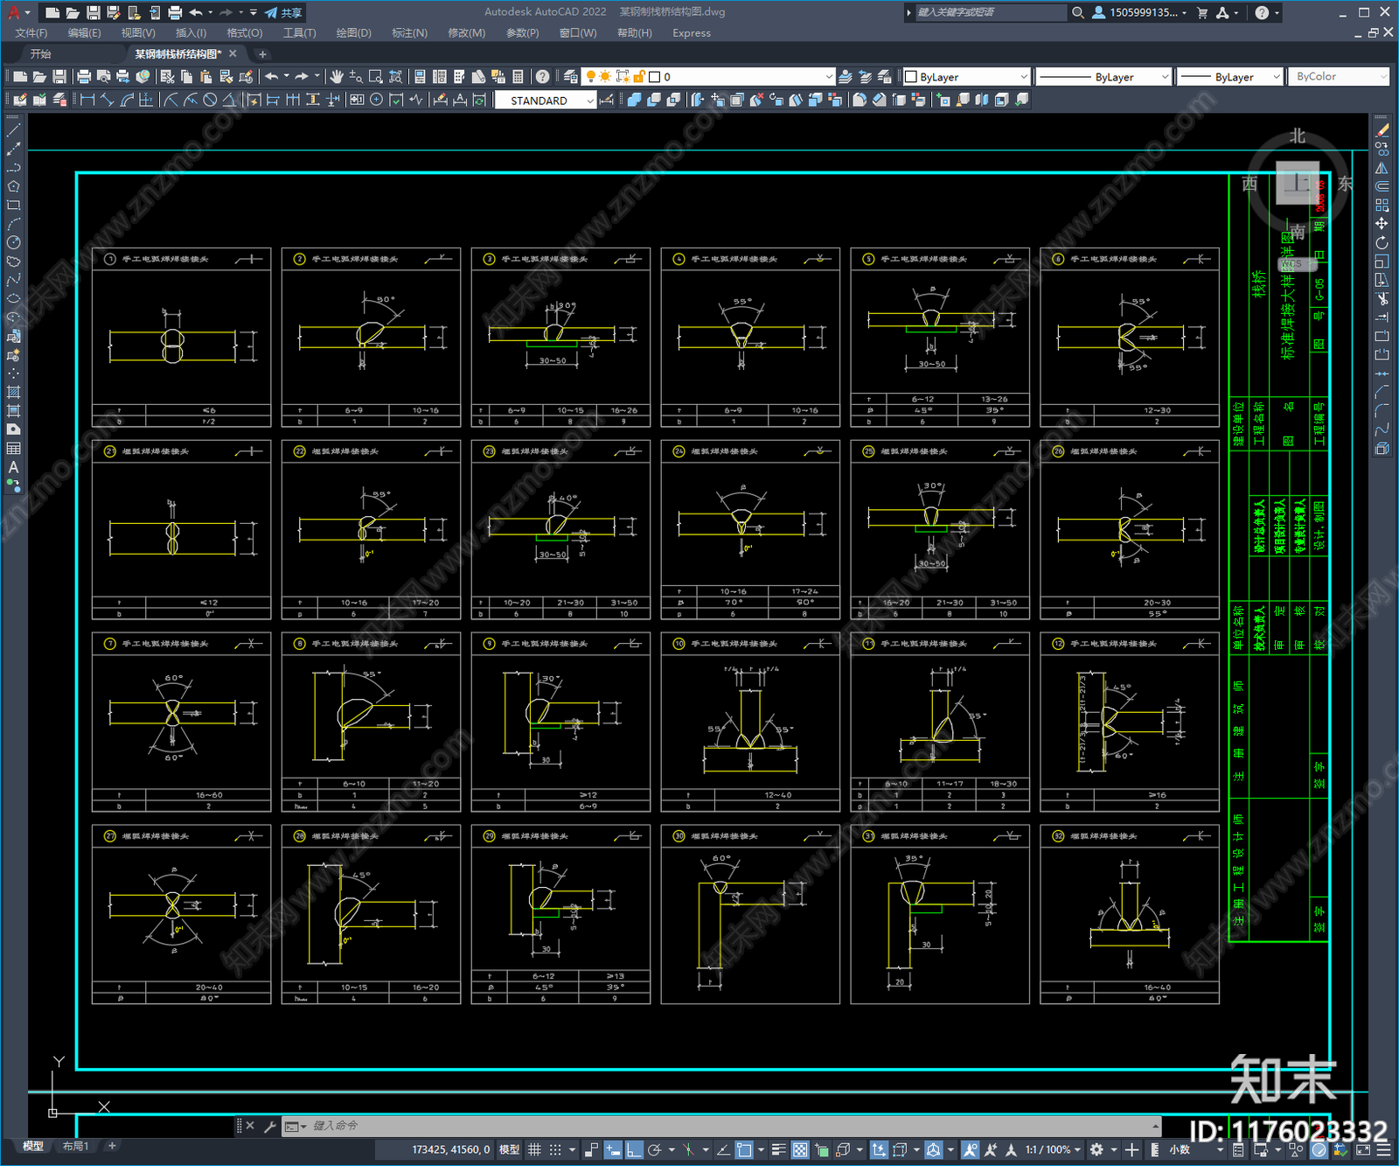1399x1166 pixels.
Task: Add a new drawing tab with plus
Action: click(x=262, y=54)
